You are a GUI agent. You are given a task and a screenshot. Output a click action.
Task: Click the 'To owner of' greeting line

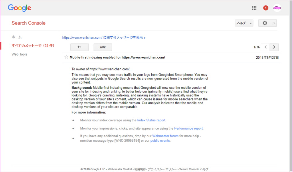tap(101, 69)
